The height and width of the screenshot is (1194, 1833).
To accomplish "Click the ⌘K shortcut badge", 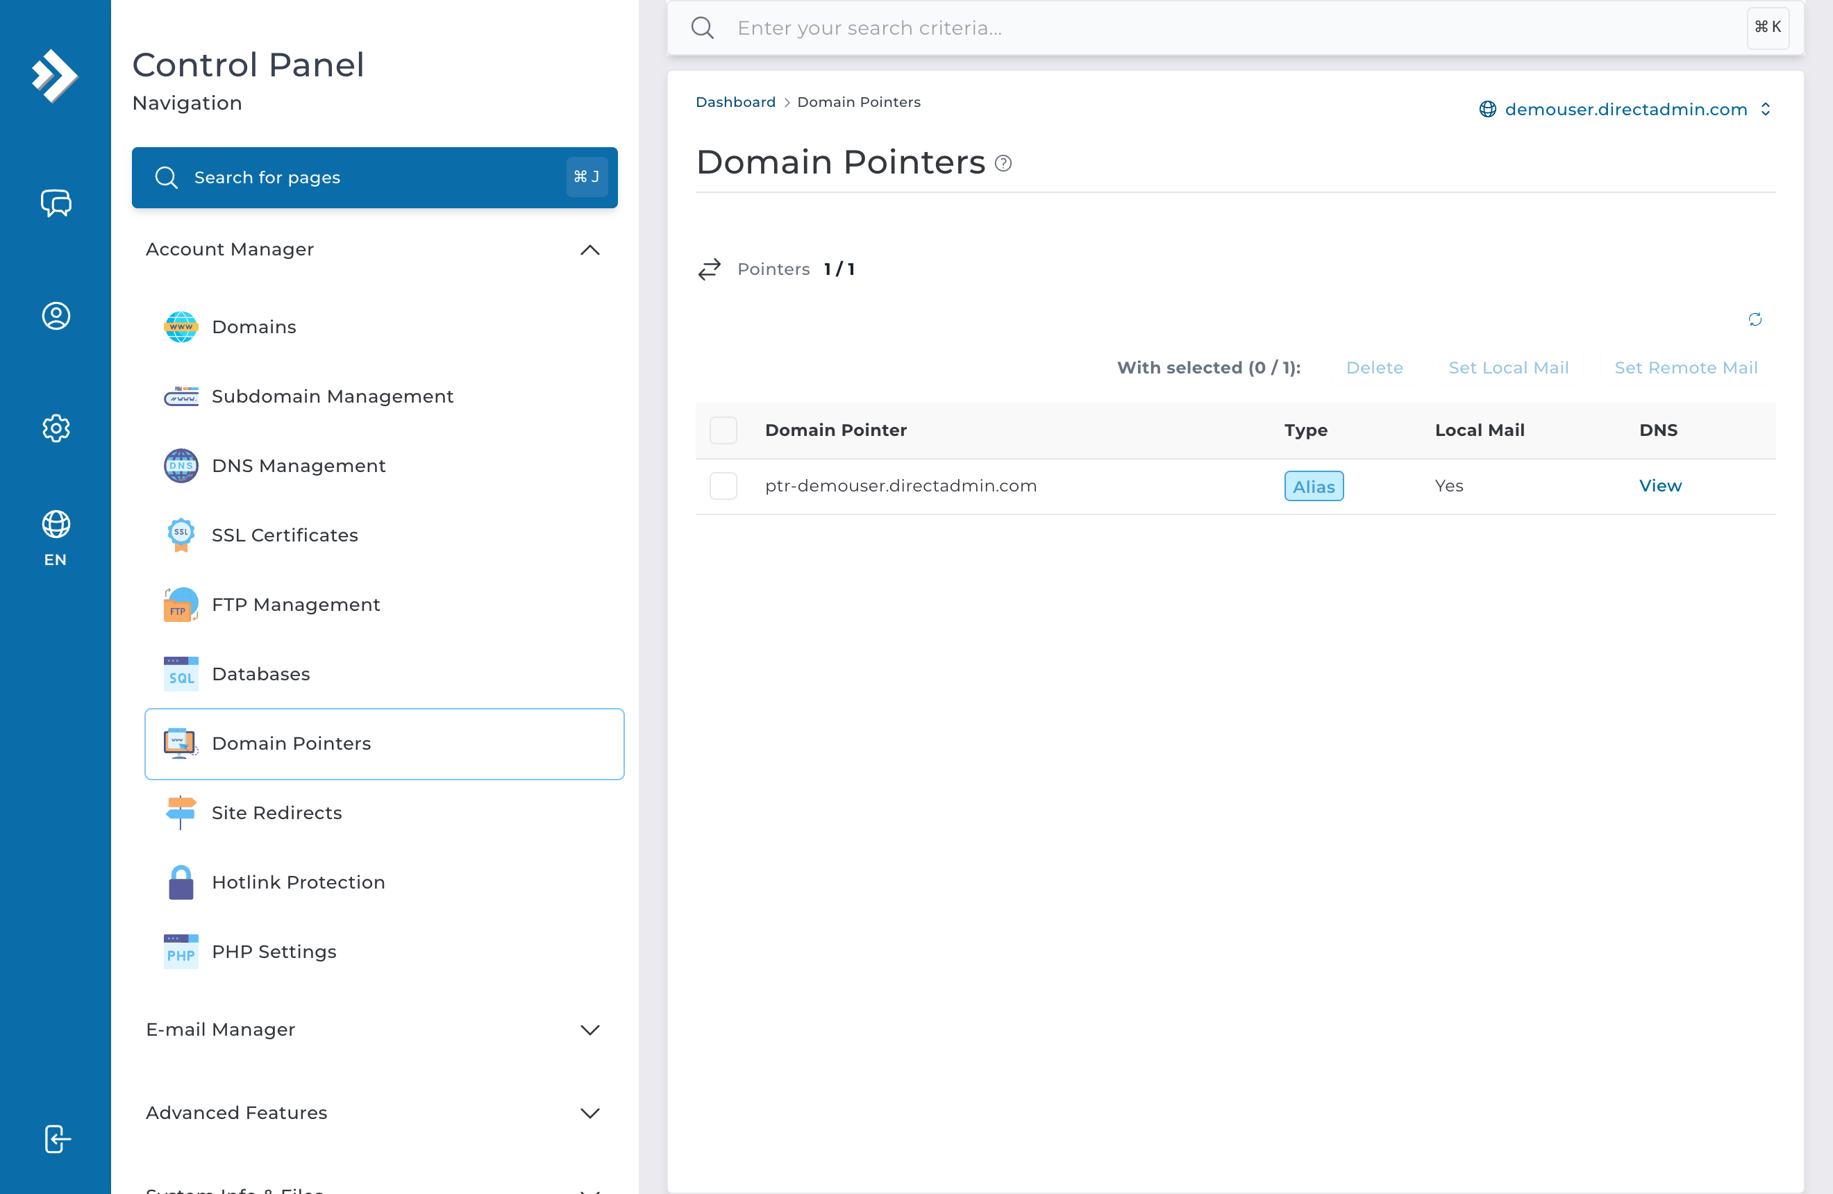I will (x=1767, y=28).
